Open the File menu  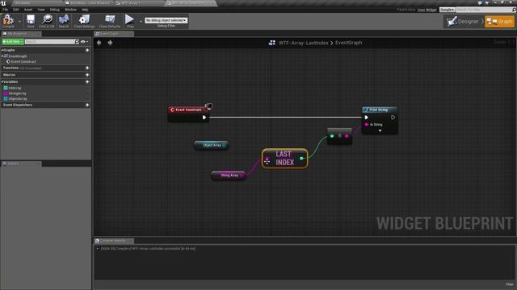6,10
